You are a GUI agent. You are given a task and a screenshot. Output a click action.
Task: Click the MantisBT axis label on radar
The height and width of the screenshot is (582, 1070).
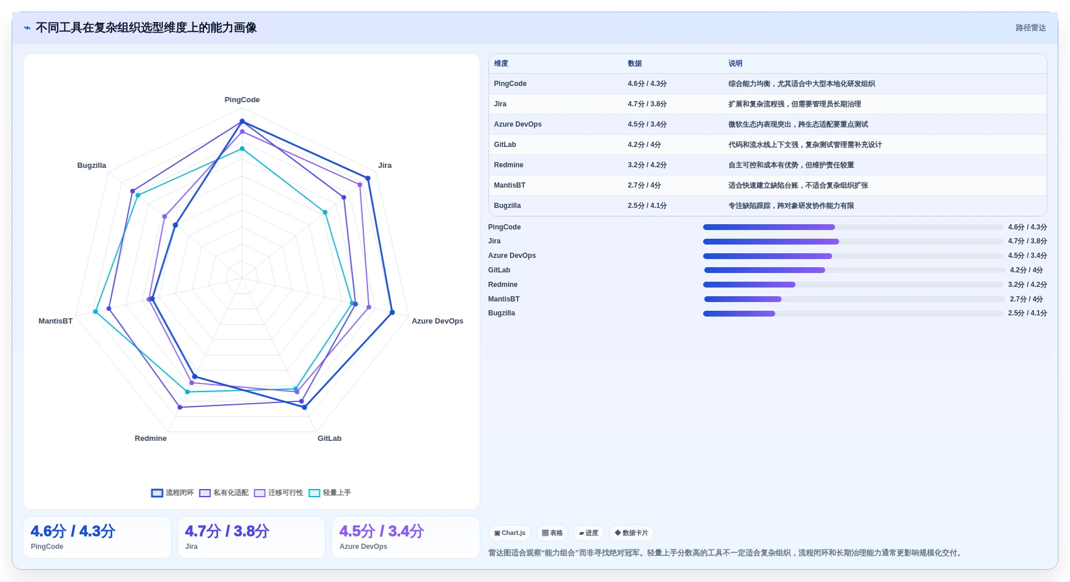(55, 321)
